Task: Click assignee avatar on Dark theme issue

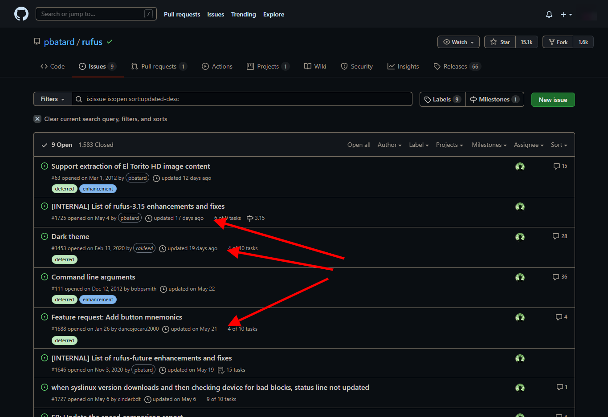Action: 520,237
